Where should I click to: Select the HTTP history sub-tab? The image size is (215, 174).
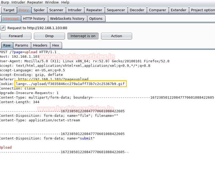click(x=34, y=19)
